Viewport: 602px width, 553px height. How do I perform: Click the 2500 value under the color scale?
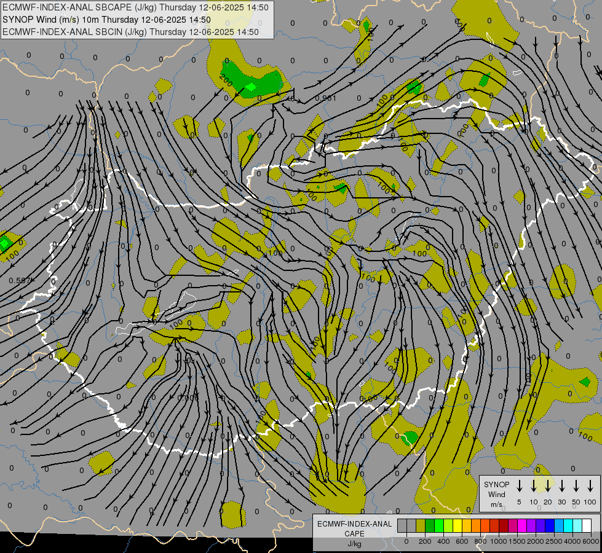pos(554,541)
